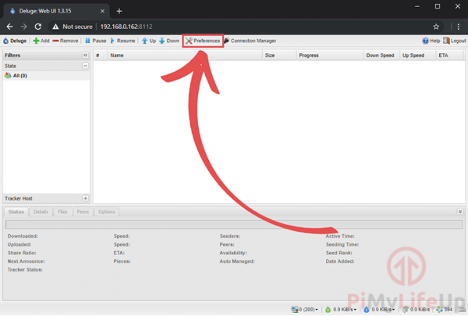Click the Add torrent button
Viewport: 468px width, 316px height.
(x=41, y=41)
